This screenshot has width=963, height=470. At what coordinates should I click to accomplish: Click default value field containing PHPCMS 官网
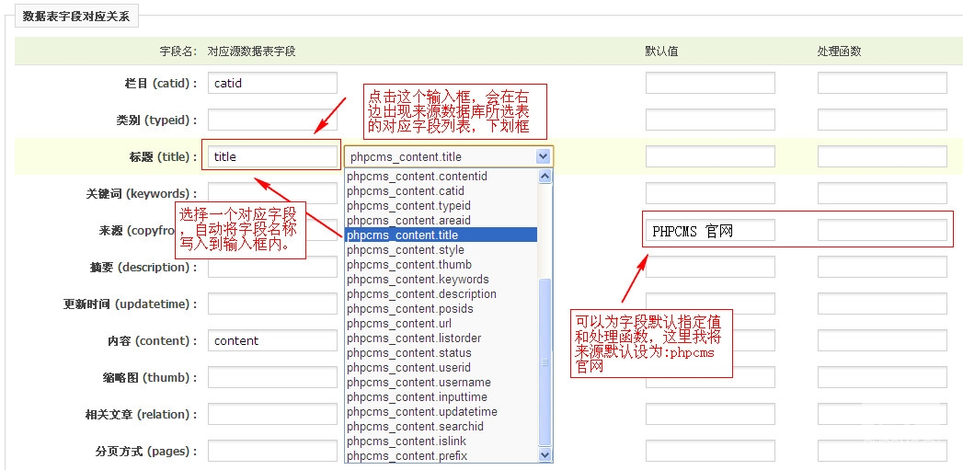(x=710, y=231)
